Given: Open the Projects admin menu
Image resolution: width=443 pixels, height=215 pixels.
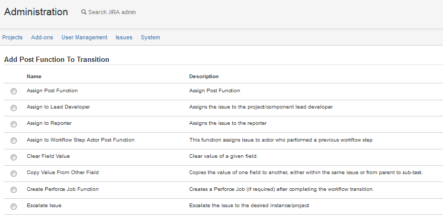Looking at the screenshot, I should [12, 37].
